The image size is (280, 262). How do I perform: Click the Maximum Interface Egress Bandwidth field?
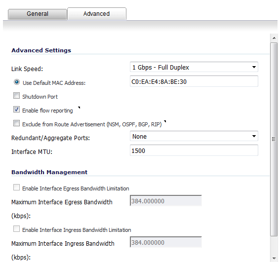(x=166, y=201)
